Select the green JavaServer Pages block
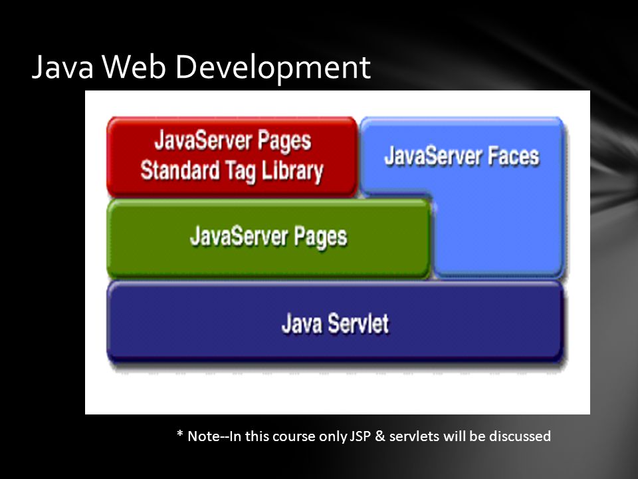The width and height of the screenshot is (638, 479). (268, 239)
